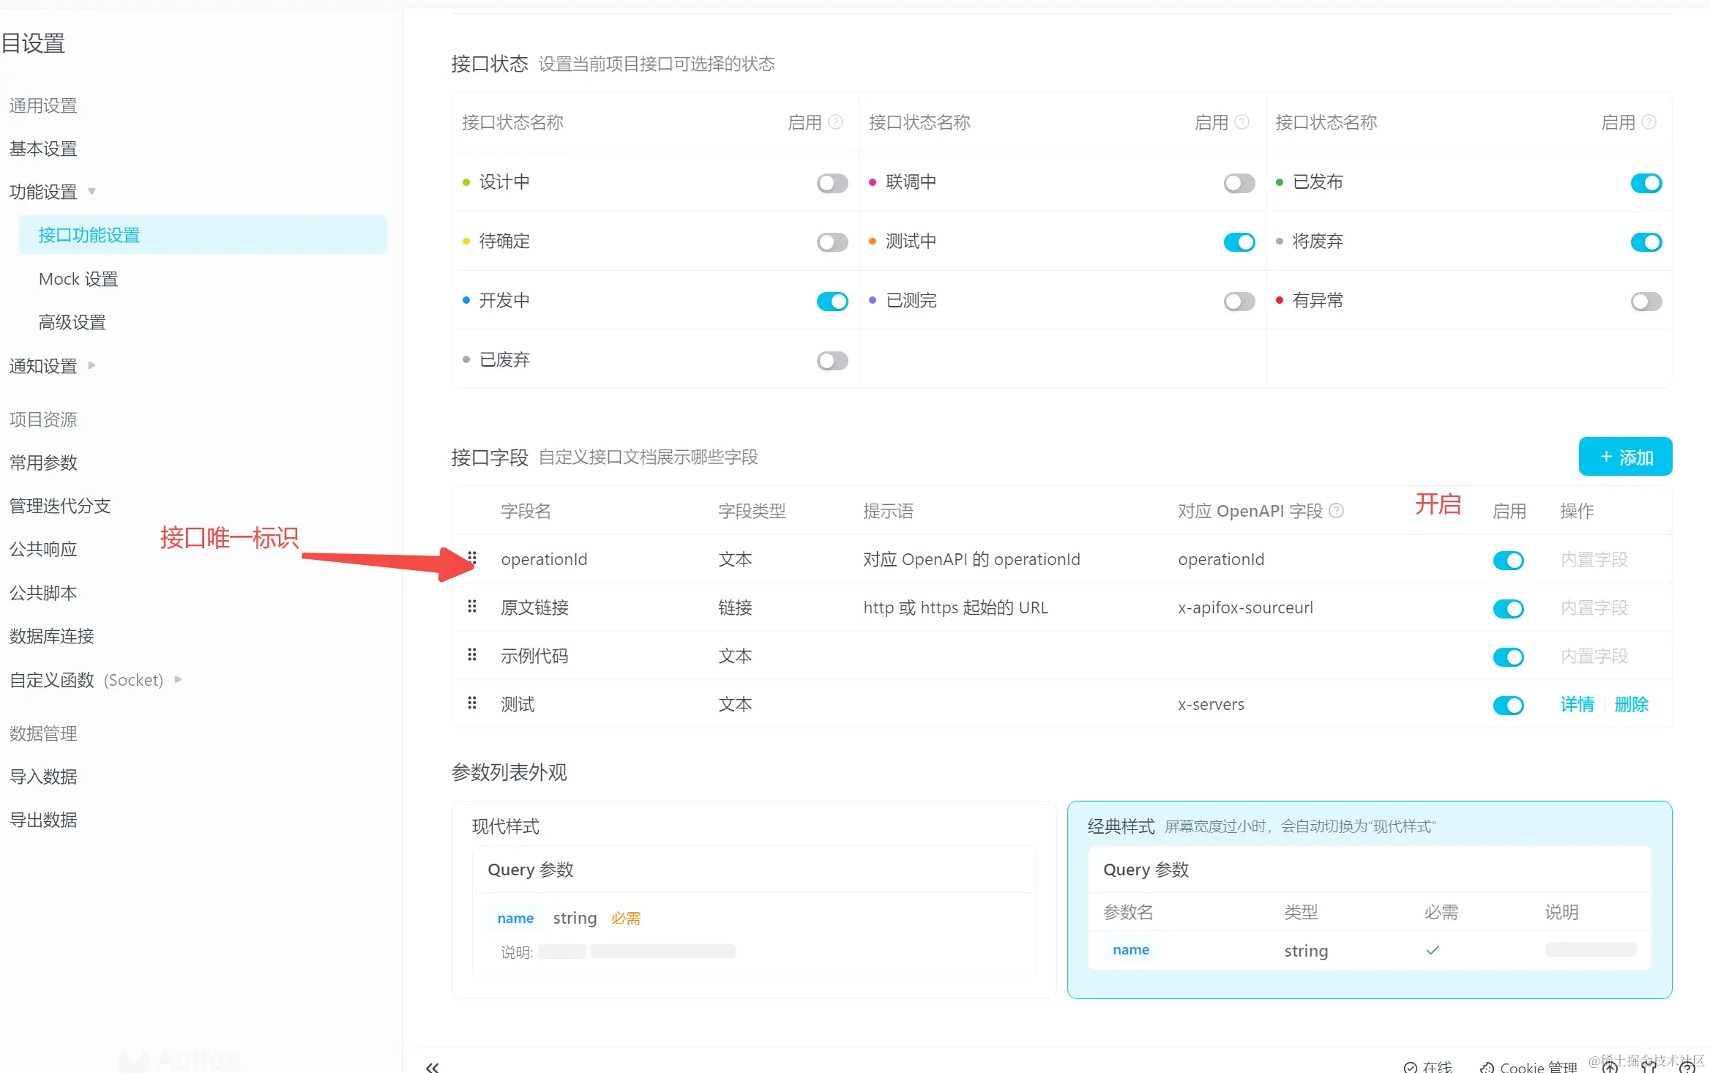The image size is (1710, 1073).
Task: Click drag handle icon beside 示例代码
Action: [x=472, y=655]
